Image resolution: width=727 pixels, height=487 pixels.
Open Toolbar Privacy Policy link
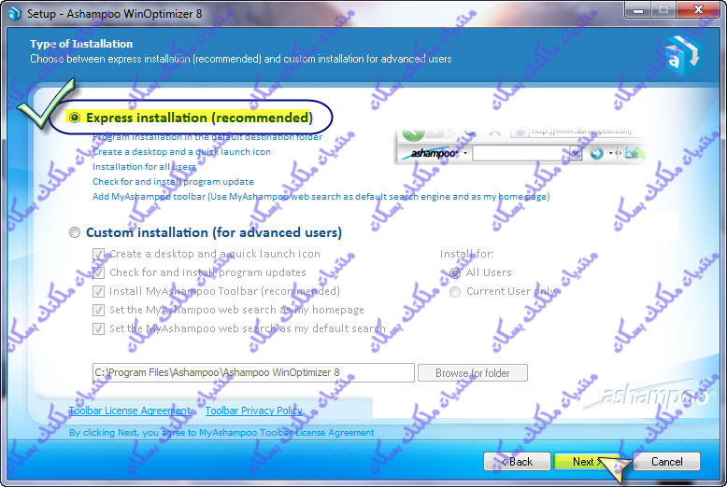[x=253, y=410]
